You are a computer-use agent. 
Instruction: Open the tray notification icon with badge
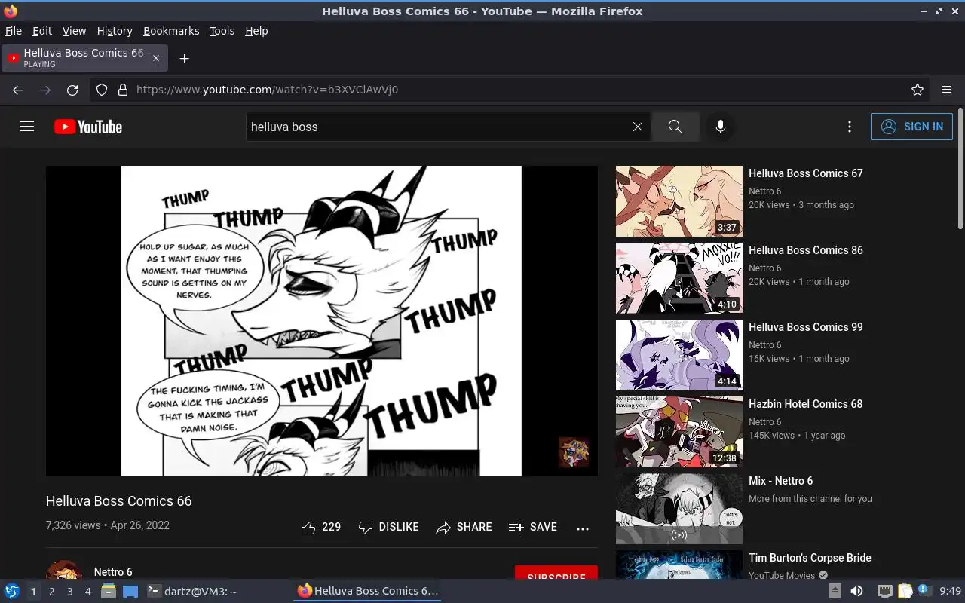(924, 592)
